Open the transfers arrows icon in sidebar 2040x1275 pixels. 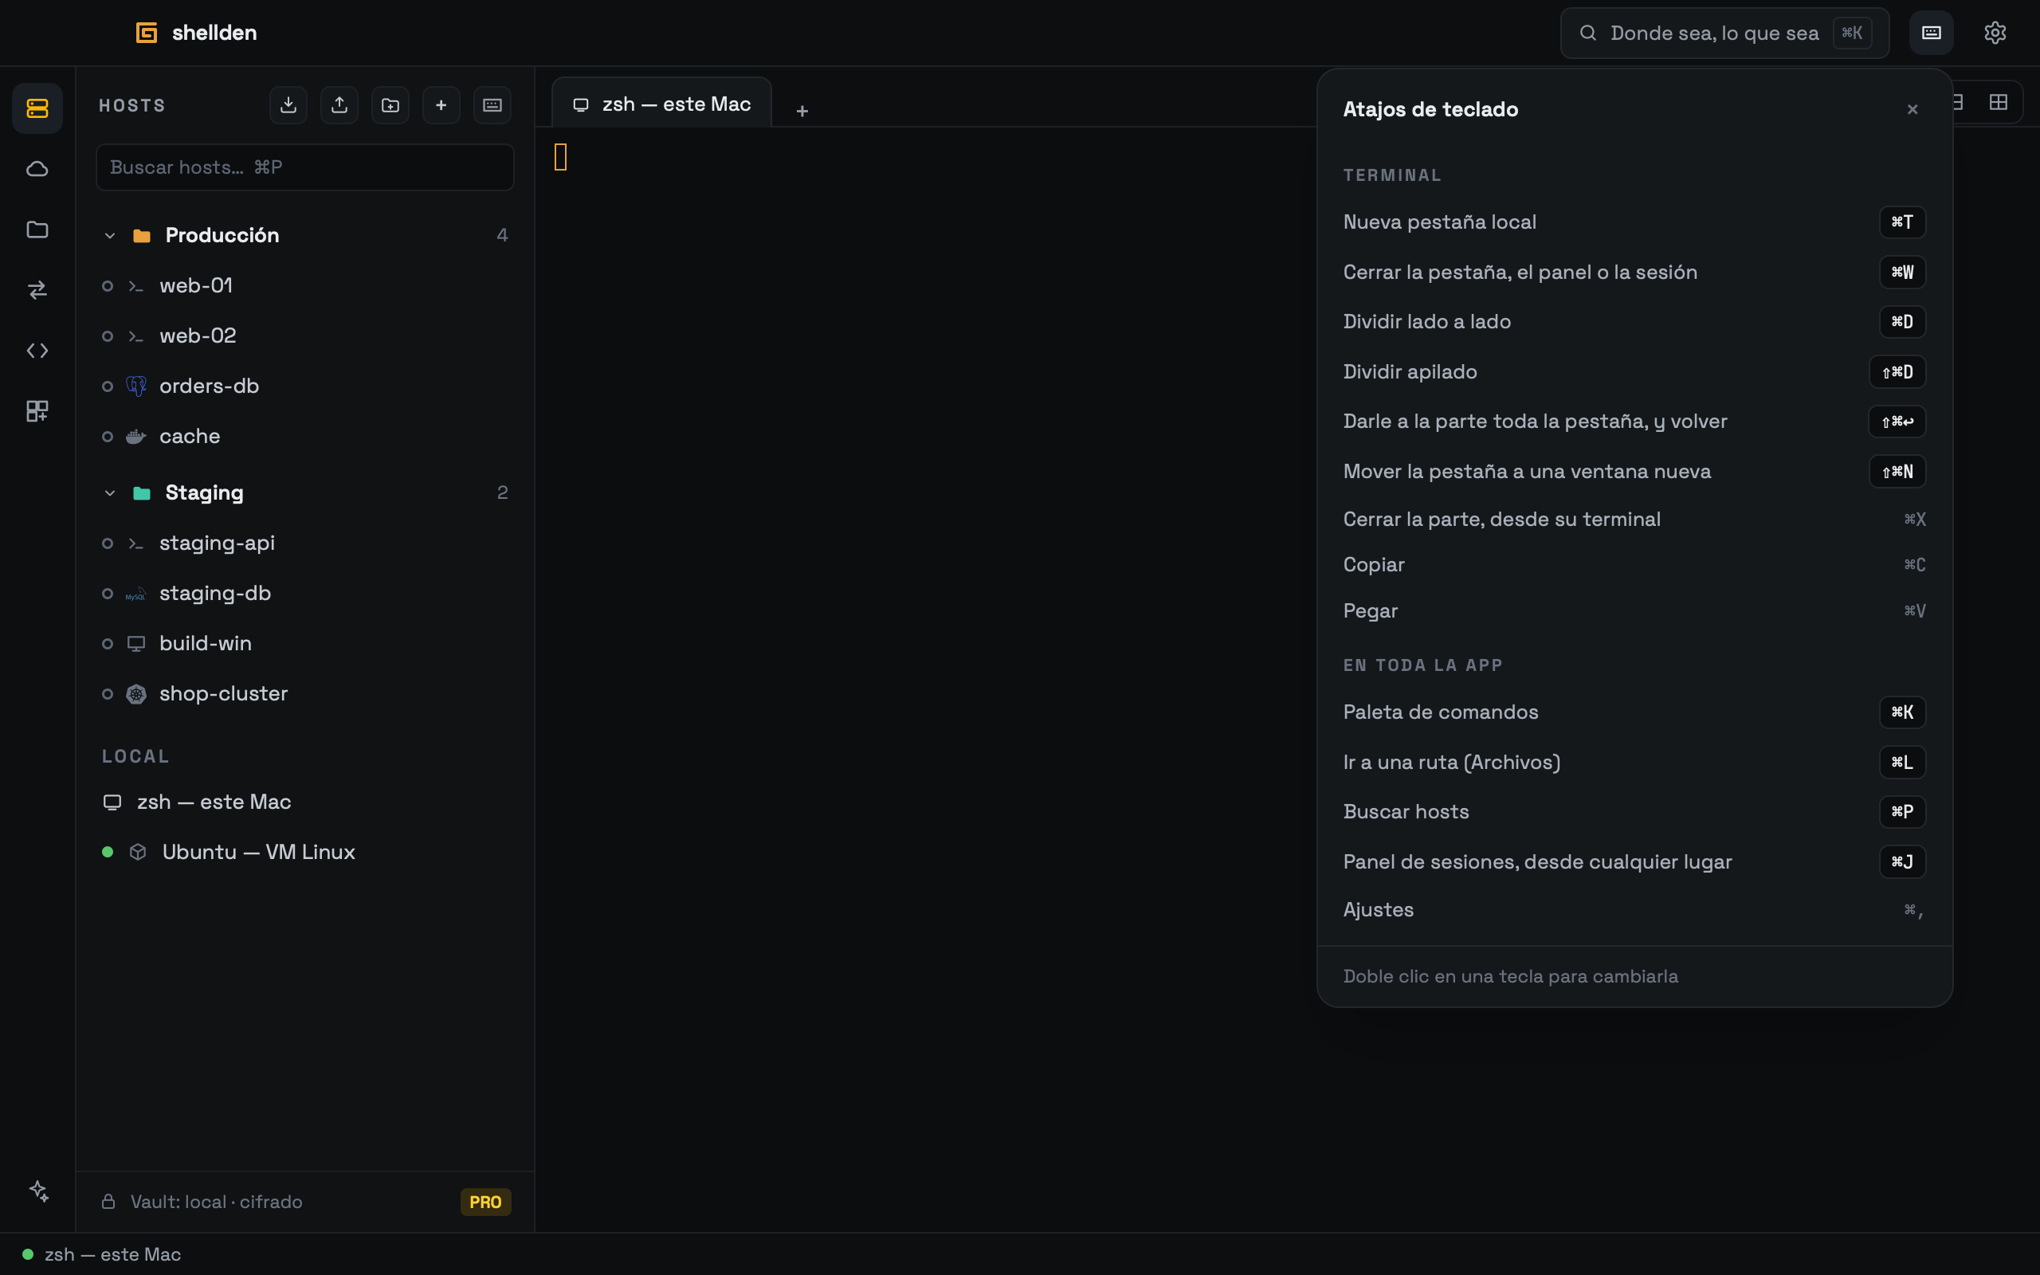[37, 290]
